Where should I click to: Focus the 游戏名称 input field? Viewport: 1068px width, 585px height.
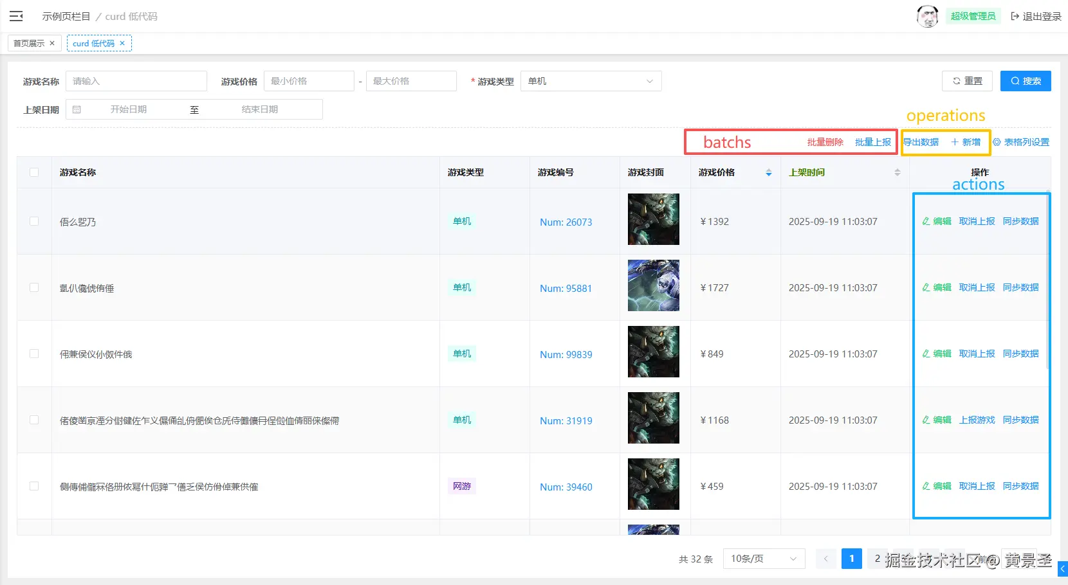coord(136,81)
